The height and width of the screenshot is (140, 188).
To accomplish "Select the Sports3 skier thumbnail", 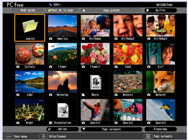I will pos(161,110).
